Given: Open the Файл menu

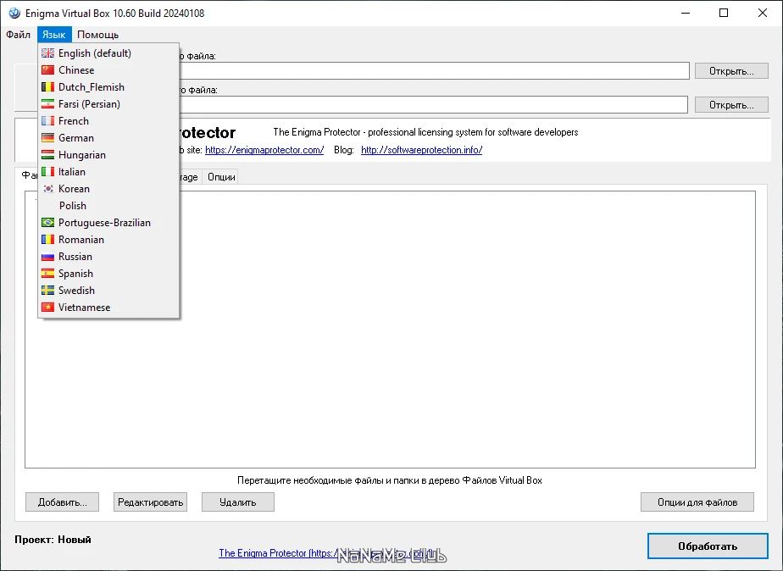Looking at the screenshot, I should click(x=19, y=35).
